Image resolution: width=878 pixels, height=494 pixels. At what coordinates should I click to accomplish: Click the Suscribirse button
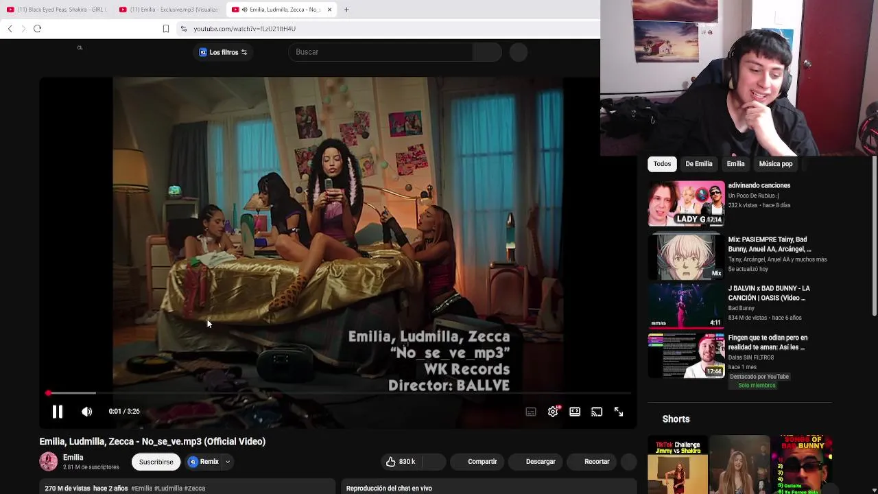[156, 462]
